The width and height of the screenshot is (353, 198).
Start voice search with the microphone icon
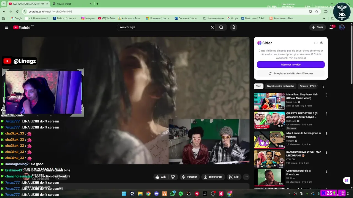pos(234,27)
